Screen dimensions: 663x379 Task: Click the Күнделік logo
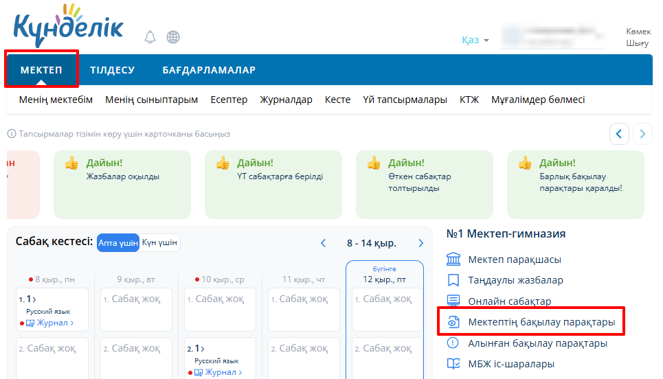(68, 27)
